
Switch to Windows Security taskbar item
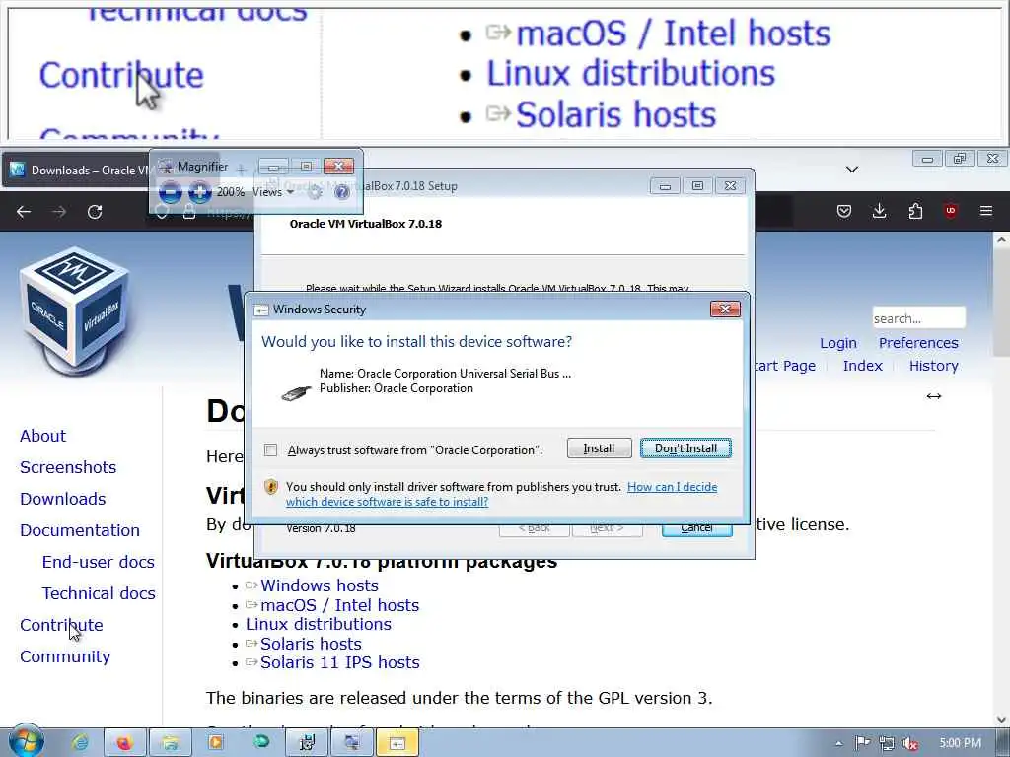[397, 743]
